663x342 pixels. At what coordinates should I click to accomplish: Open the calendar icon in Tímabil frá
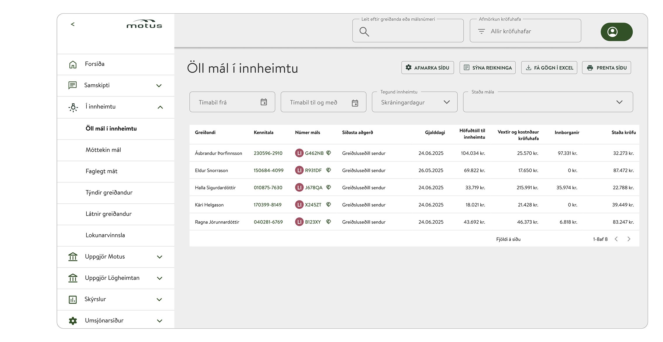point(264,102)
